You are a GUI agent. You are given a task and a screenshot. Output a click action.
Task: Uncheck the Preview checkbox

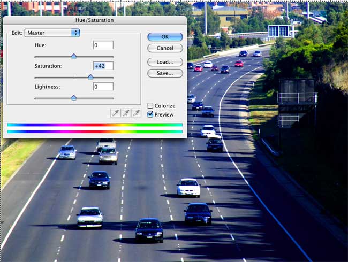click(x=150, y=114)
